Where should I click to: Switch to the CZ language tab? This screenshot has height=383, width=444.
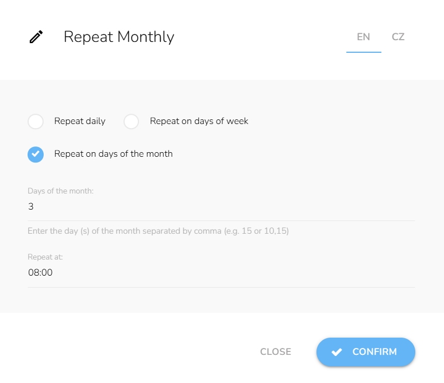click(398, 37)
